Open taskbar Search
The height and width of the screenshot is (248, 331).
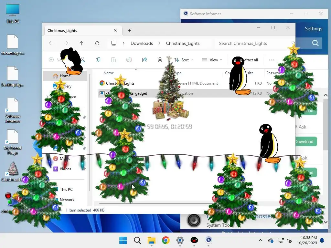coord(137,240)
